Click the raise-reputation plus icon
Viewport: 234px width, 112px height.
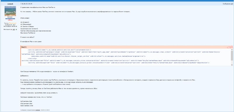pos(16,29)
